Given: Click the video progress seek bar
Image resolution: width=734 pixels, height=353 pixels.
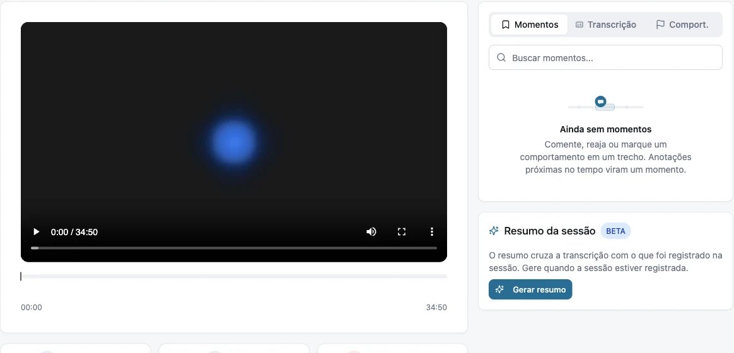Looking at the screenshot, I should [x=233, y=248].
